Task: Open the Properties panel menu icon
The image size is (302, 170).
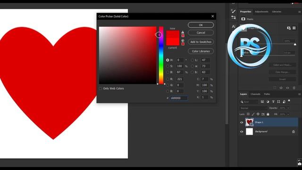Action: pos(300,12)
